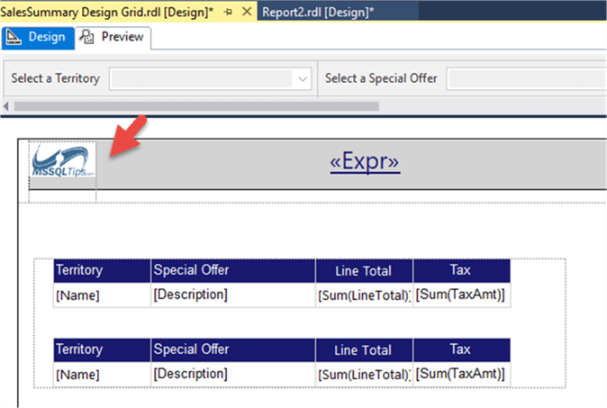Click the second table's [Sum(TaxAmt)] cell
607x408 pixels.
coord(461,375)
